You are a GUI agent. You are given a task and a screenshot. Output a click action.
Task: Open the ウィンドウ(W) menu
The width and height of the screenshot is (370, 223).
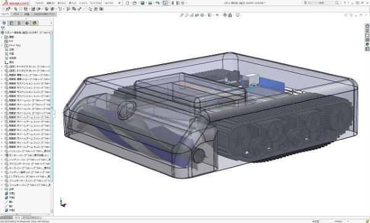[x=96, y=3]
